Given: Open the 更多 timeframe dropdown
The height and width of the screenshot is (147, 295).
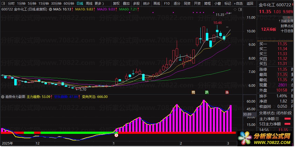Looking at the screenshot, I should tap(99, 4).
